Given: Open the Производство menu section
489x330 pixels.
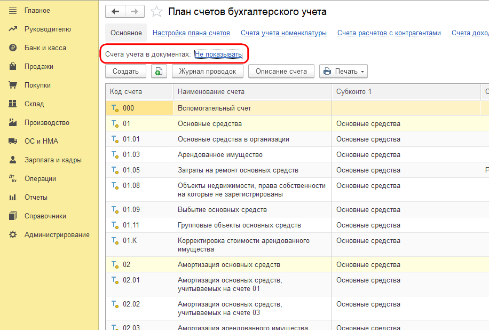Looking at the screenshot, I should (x=47, y=123).
